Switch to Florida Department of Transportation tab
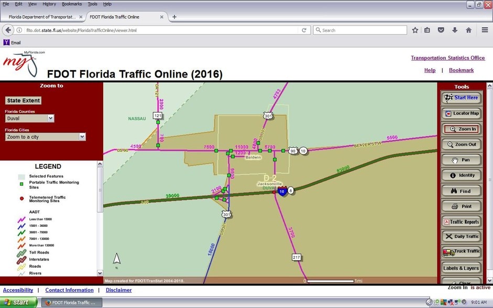Image resolution: width=493 pixels, height=308 pixels. coord(42,17)
